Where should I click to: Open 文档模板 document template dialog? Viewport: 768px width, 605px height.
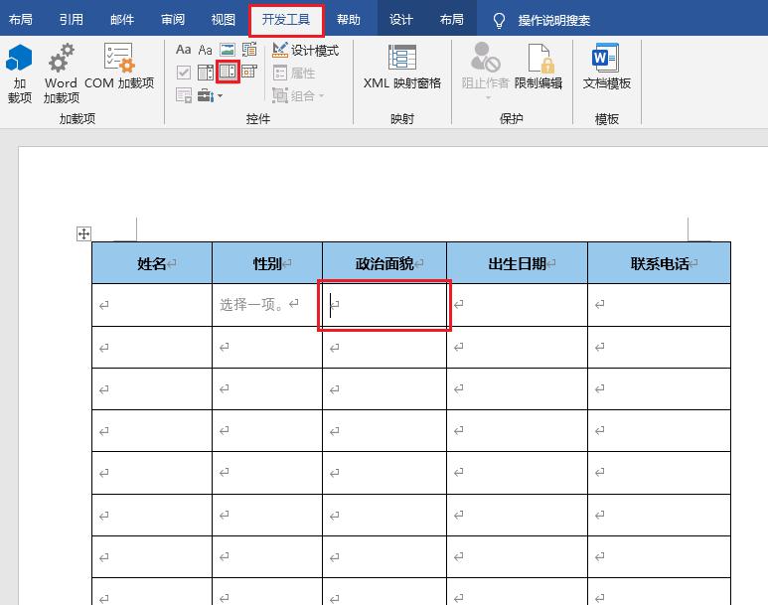[606, 68]
